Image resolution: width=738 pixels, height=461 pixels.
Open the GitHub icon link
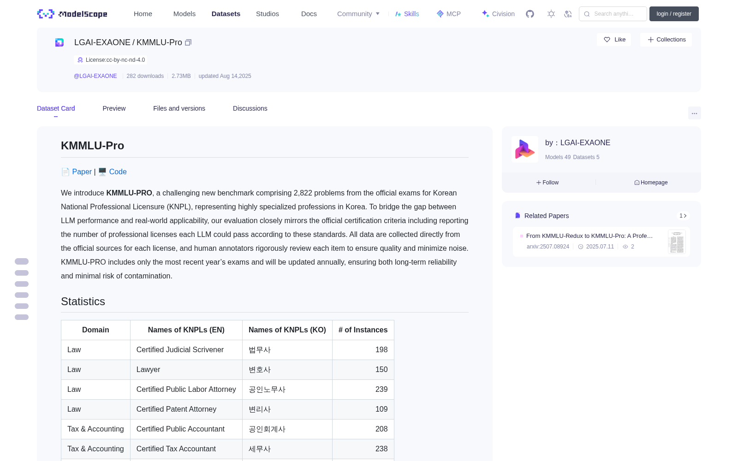(530, 14)
